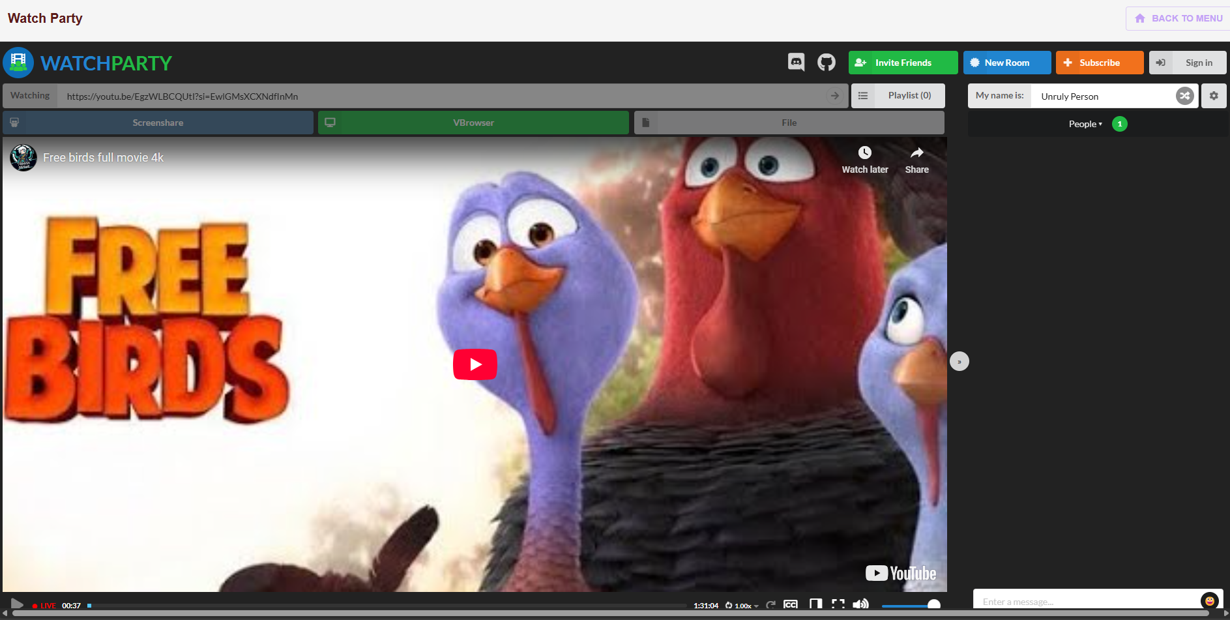Click the elapsed time 00:37
The image size is (1230, 620).
(x=71, y=606)
